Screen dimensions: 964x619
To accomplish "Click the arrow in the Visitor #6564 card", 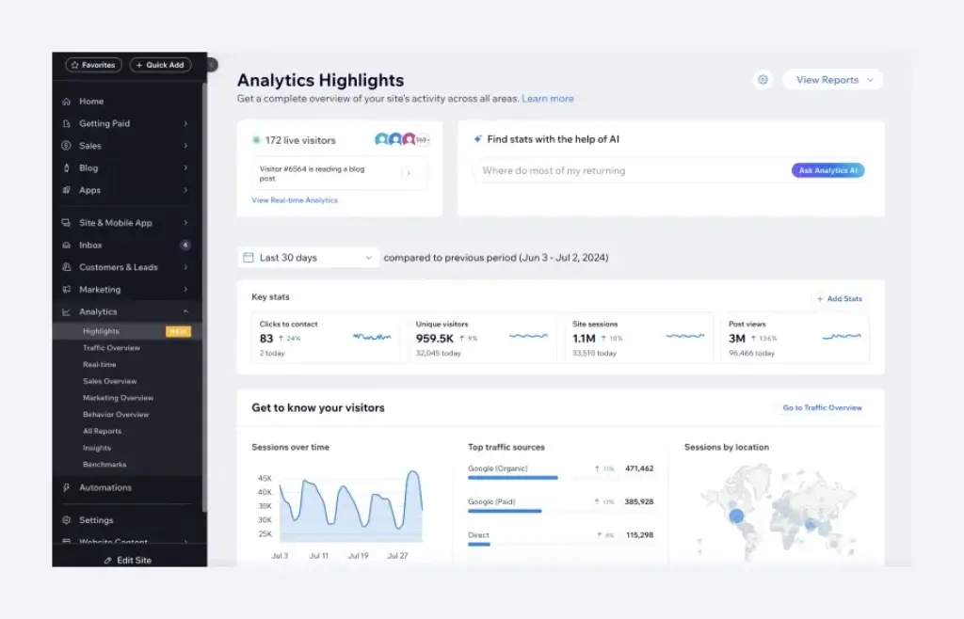I will 409,173.
